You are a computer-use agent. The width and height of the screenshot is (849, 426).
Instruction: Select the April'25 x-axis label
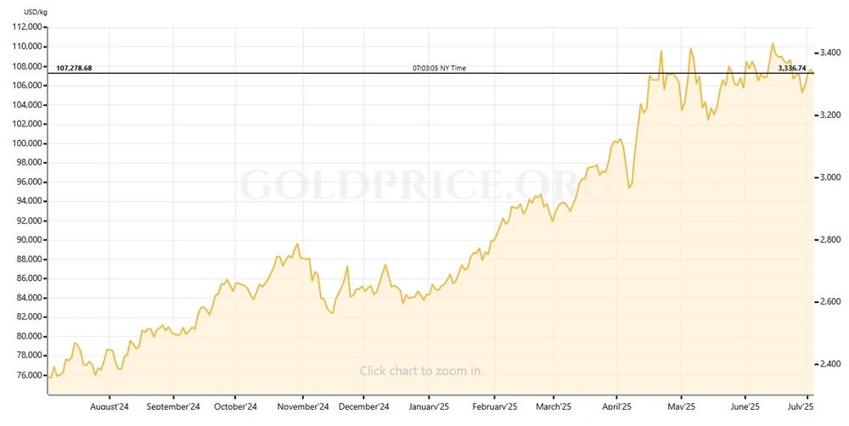[616, 406]
